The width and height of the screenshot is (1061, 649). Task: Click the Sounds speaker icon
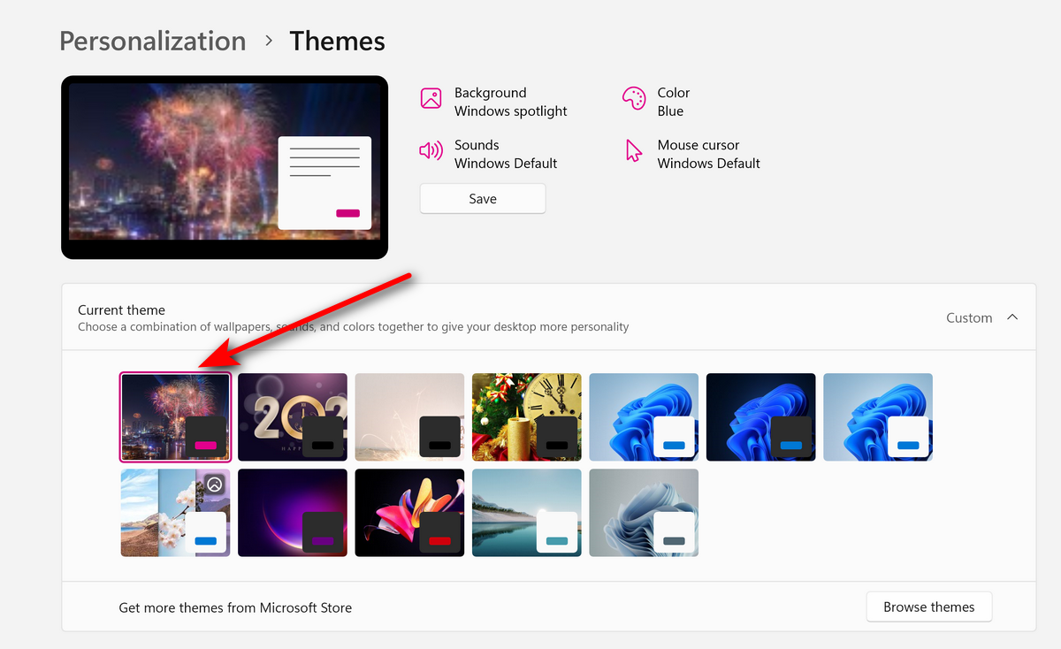(431, 150)
